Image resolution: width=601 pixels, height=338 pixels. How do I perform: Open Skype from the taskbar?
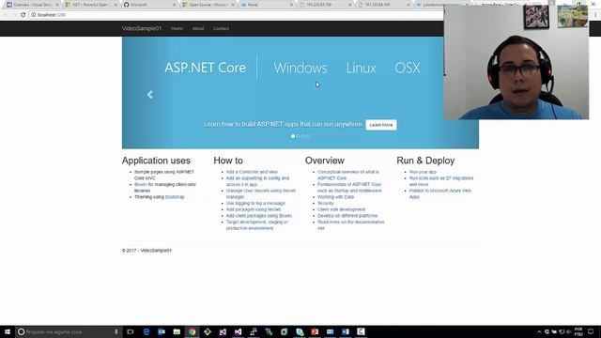(300, 331)
